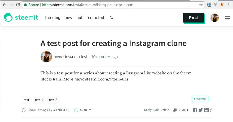Click the Edit link under post
This screenshot has height=122, width=233.
pos(156,110)
